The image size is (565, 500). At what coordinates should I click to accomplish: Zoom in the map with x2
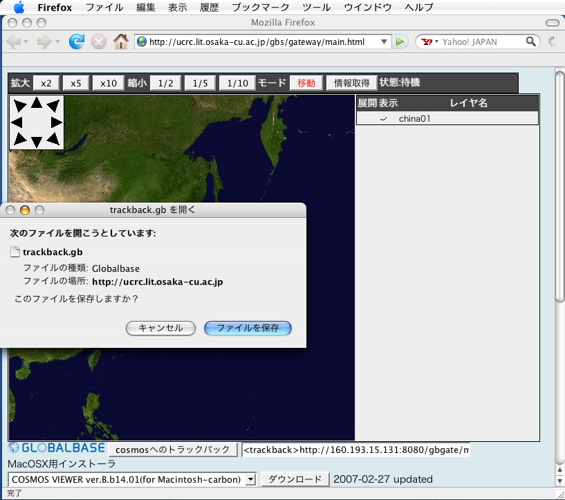tap(46, 83)
